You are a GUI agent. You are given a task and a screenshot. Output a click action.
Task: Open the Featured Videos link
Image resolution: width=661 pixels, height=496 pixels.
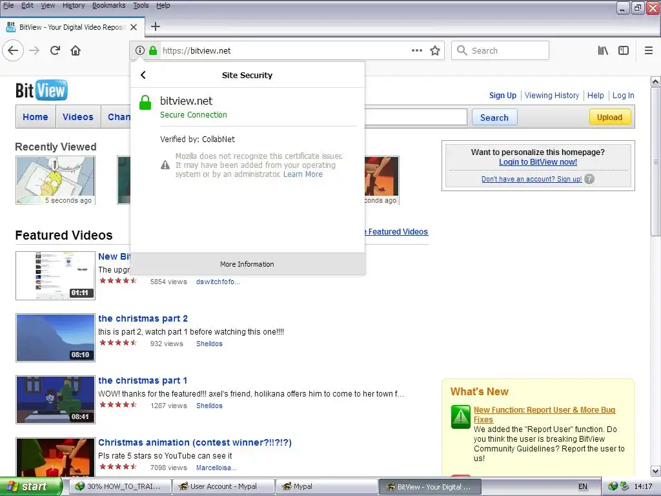pyautogui.click(x=396, y=232)
